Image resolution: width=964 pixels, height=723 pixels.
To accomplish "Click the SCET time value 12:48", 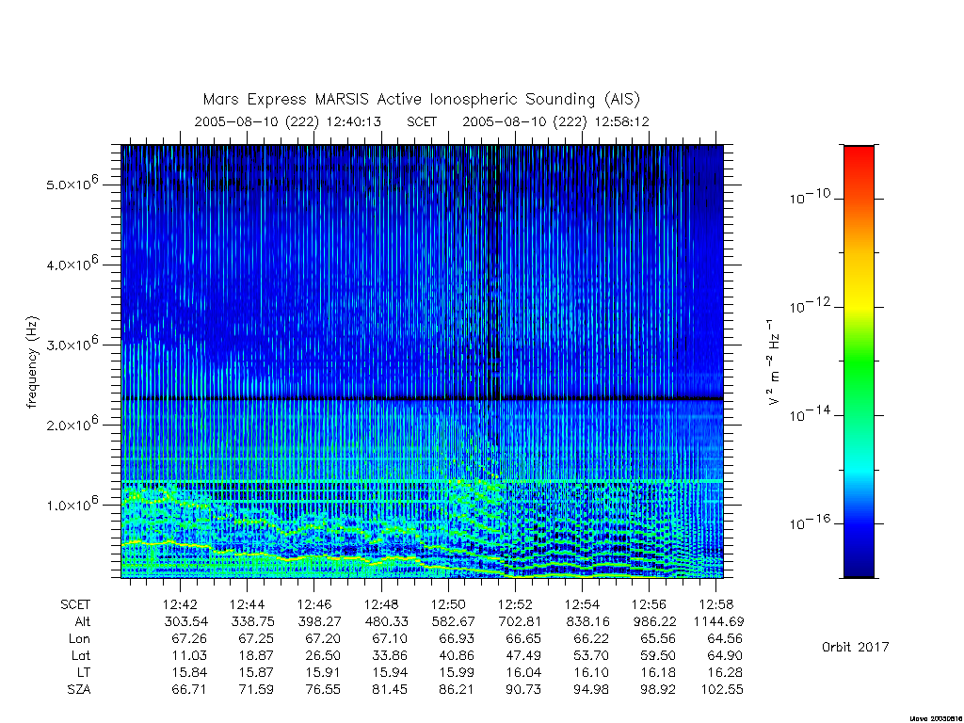I will tap(381, 604).
